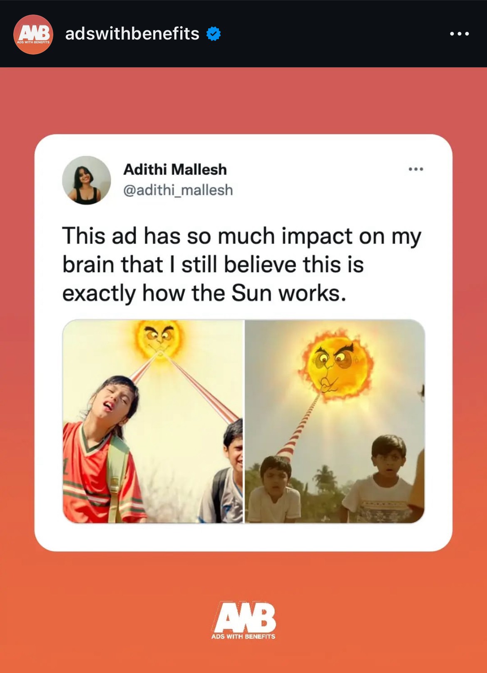Viewport: 487px width, 673px height.
Task: Select the Adithi Mallesh display name
Action: pos(175,170)
